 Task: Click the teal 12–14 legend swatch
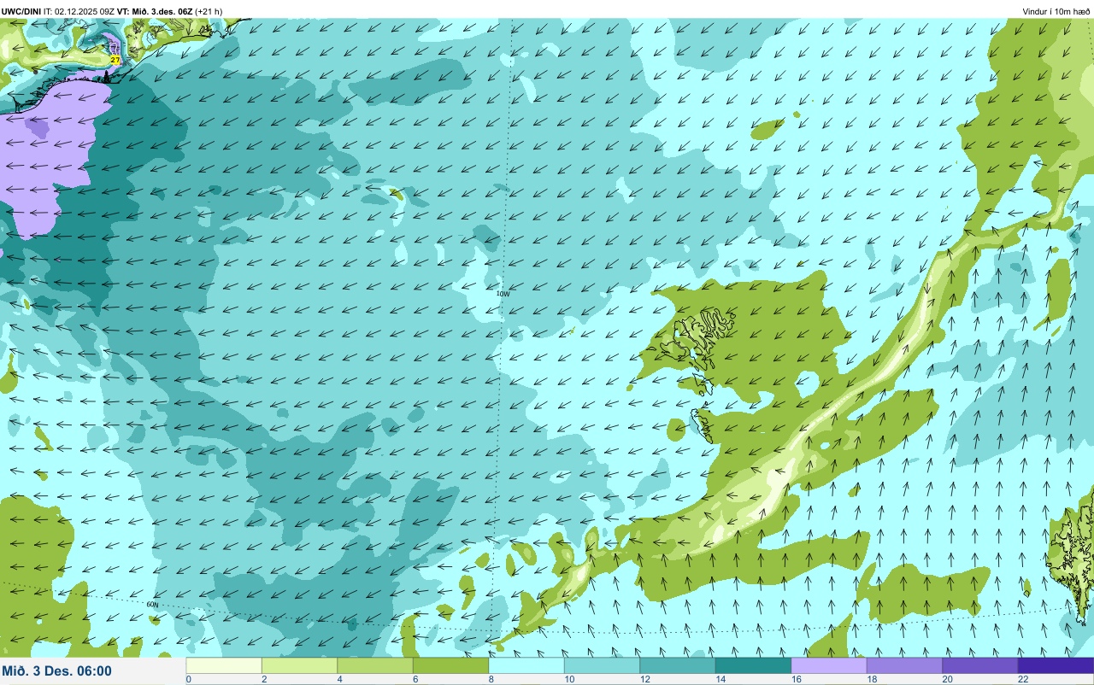tap(678, 665)
